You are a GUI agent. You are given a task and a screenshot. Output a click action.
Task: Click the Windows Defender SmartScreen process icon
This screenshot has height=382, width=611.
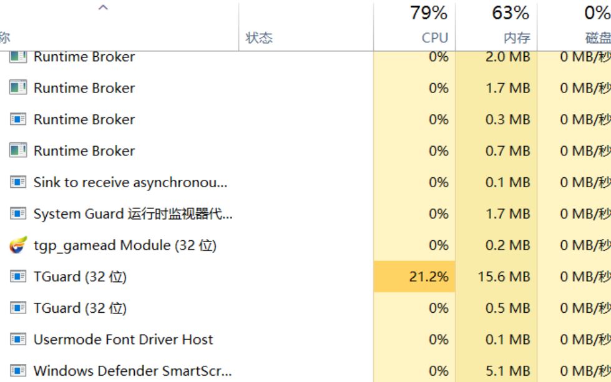[x=18, y=371]
